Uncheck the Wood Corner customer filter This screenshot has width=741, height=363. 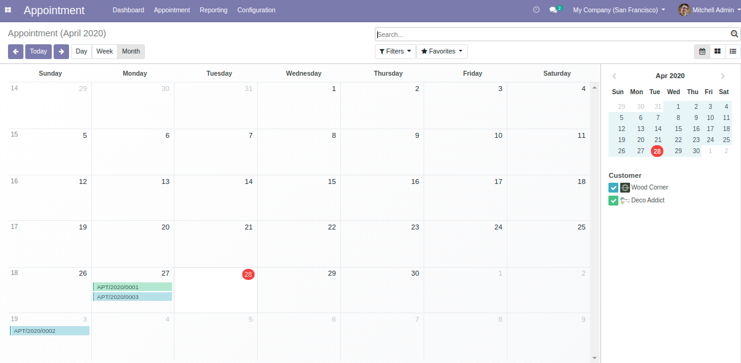click(x=613, y=188)
